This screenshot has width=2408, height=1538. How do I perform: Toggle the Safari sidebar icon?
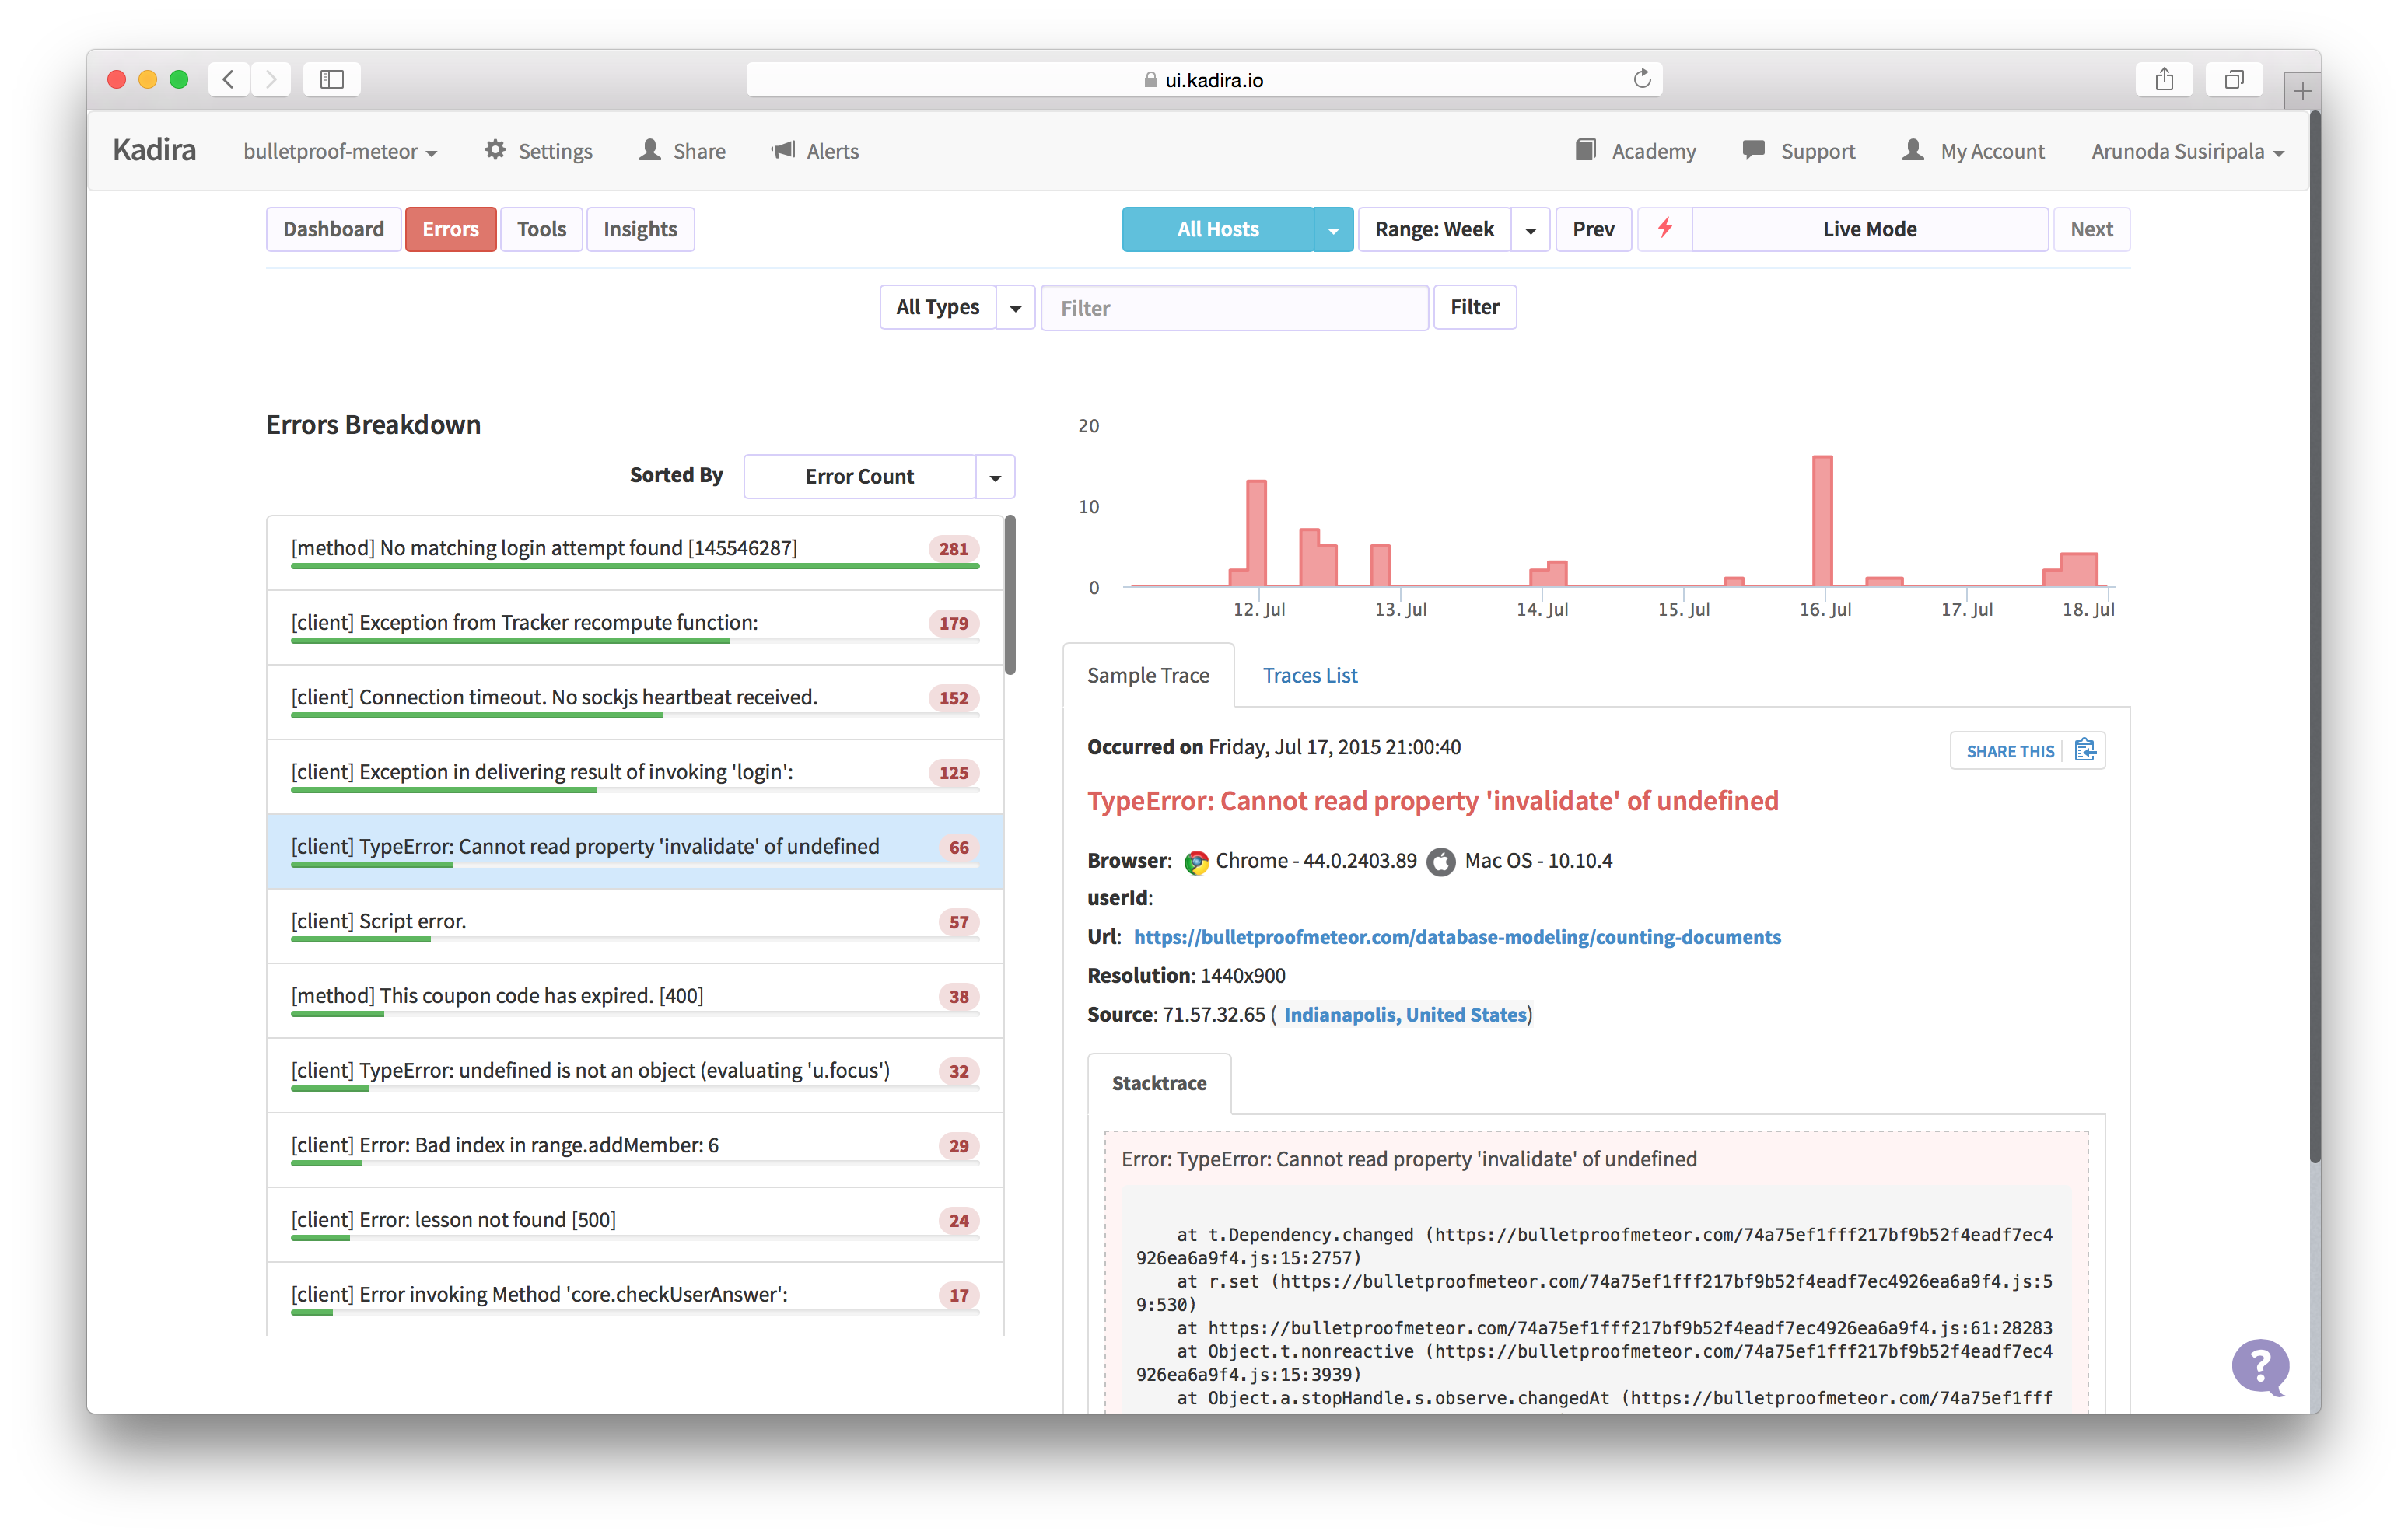tap(332, 79)
